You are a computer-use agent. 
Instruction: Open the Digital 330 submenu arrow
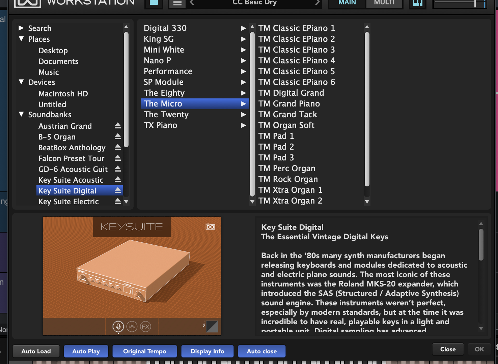point(243,28)
